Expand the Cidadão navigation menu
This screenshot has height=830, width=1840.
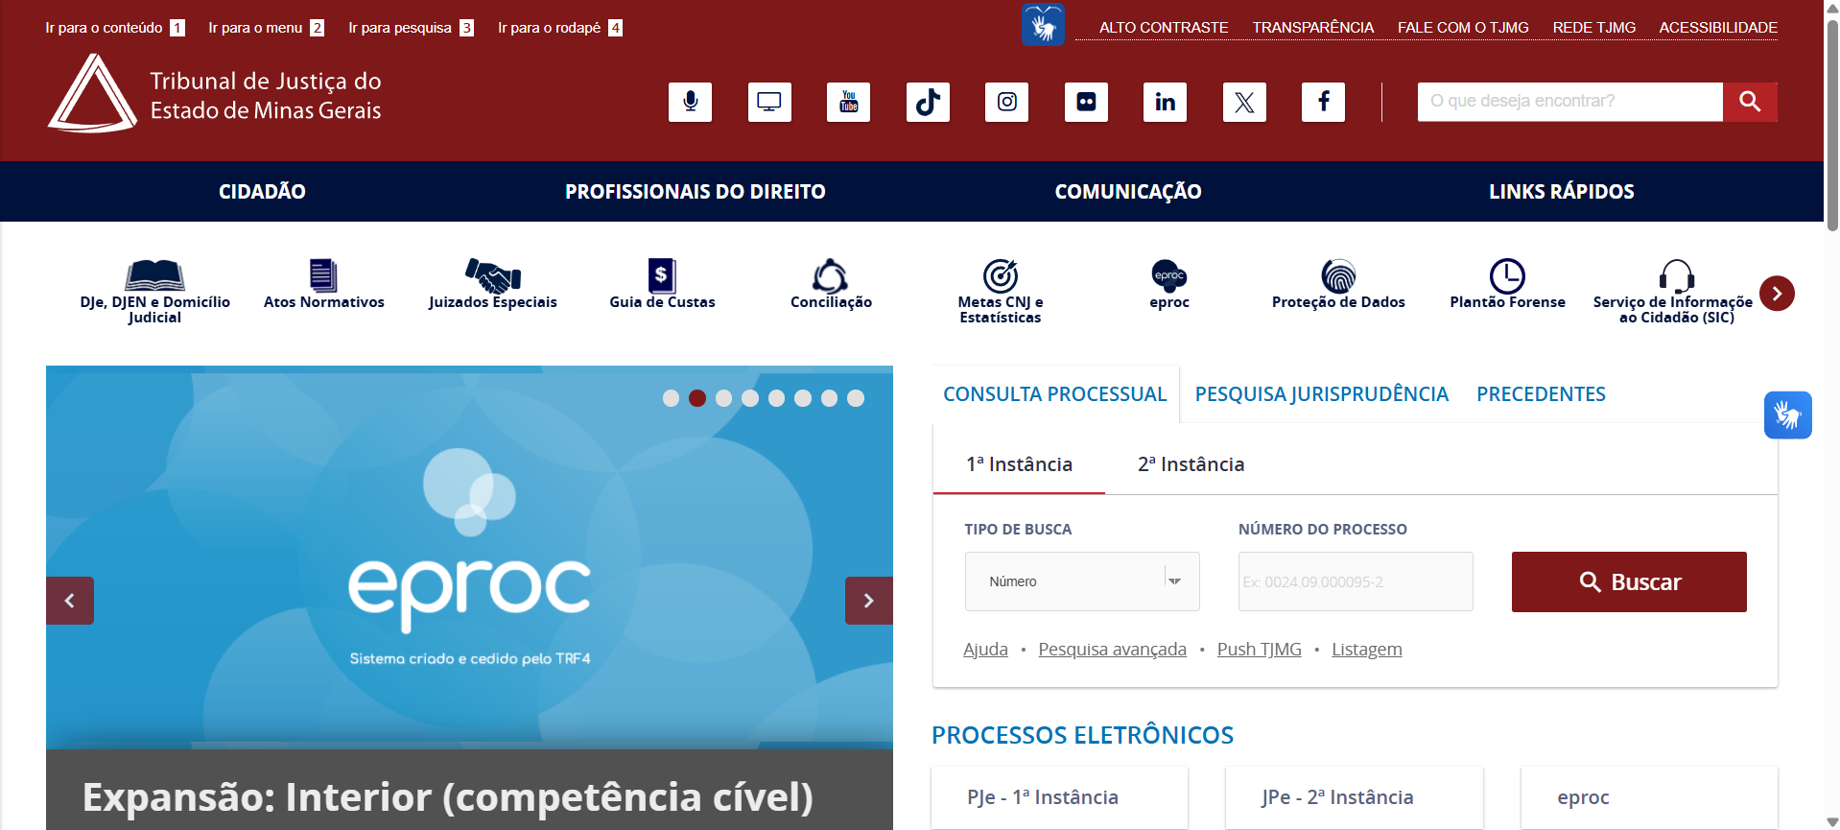(262, 192)
